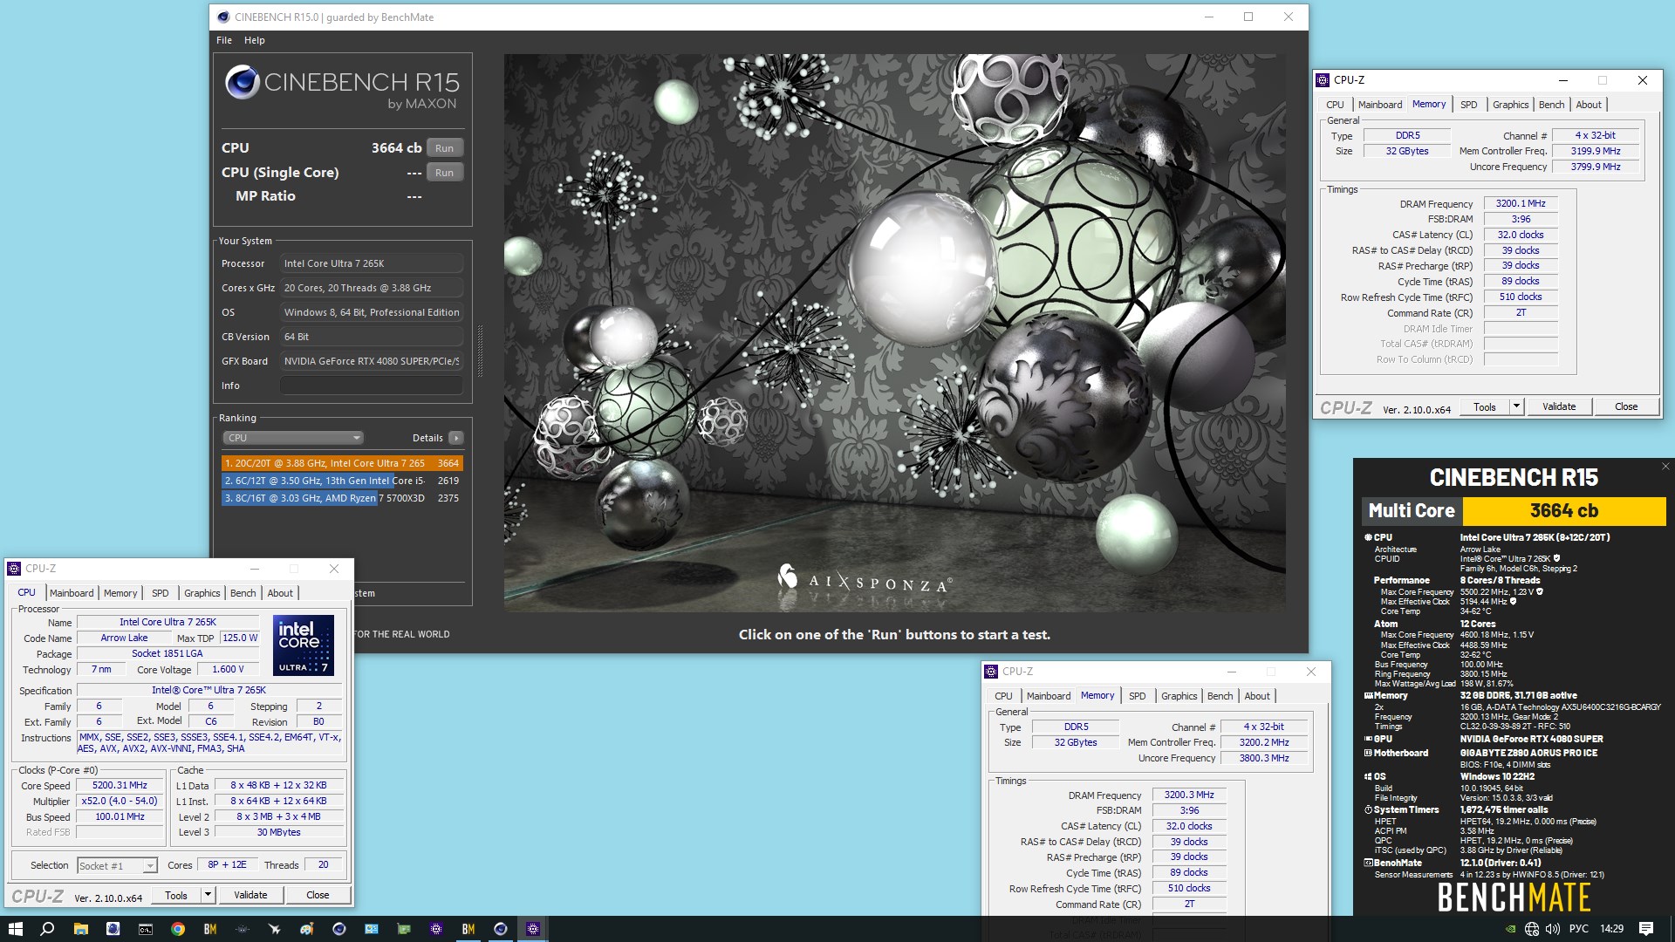
Task: Open the Help menu in Cinebench
Action: point(255,40)
